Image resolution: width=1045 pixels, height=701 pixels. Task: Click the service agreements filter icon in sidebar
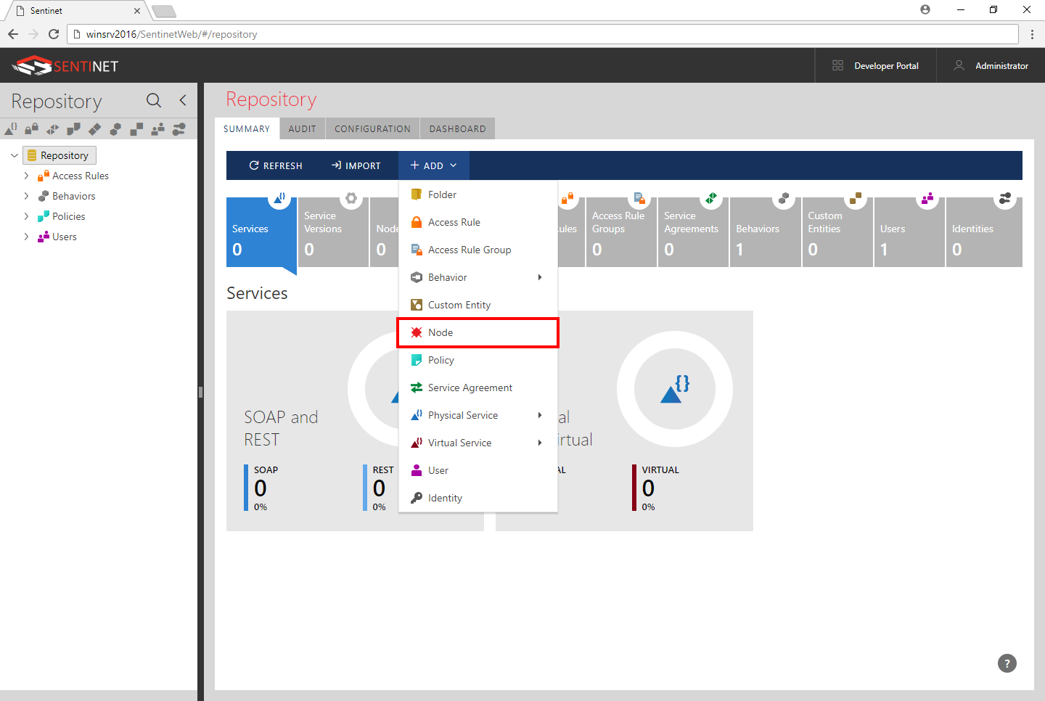coord(53,129)
